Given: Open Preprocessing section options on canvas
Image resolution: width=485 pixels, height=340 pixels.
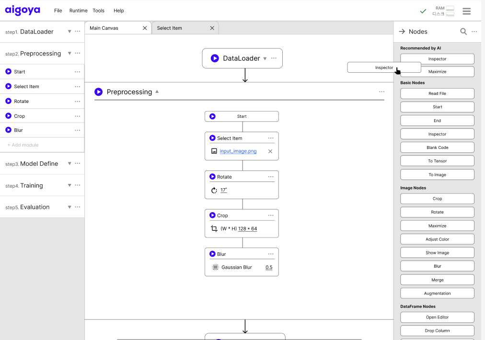Looking at the screenshot, I should 381,91.
